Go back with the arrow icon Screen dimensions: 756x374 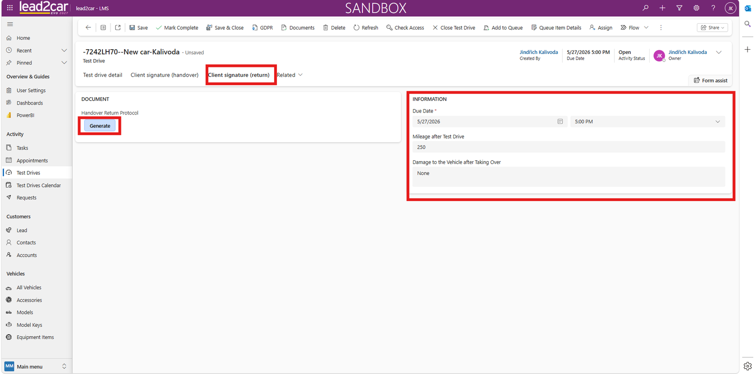(x=88, y=27)
